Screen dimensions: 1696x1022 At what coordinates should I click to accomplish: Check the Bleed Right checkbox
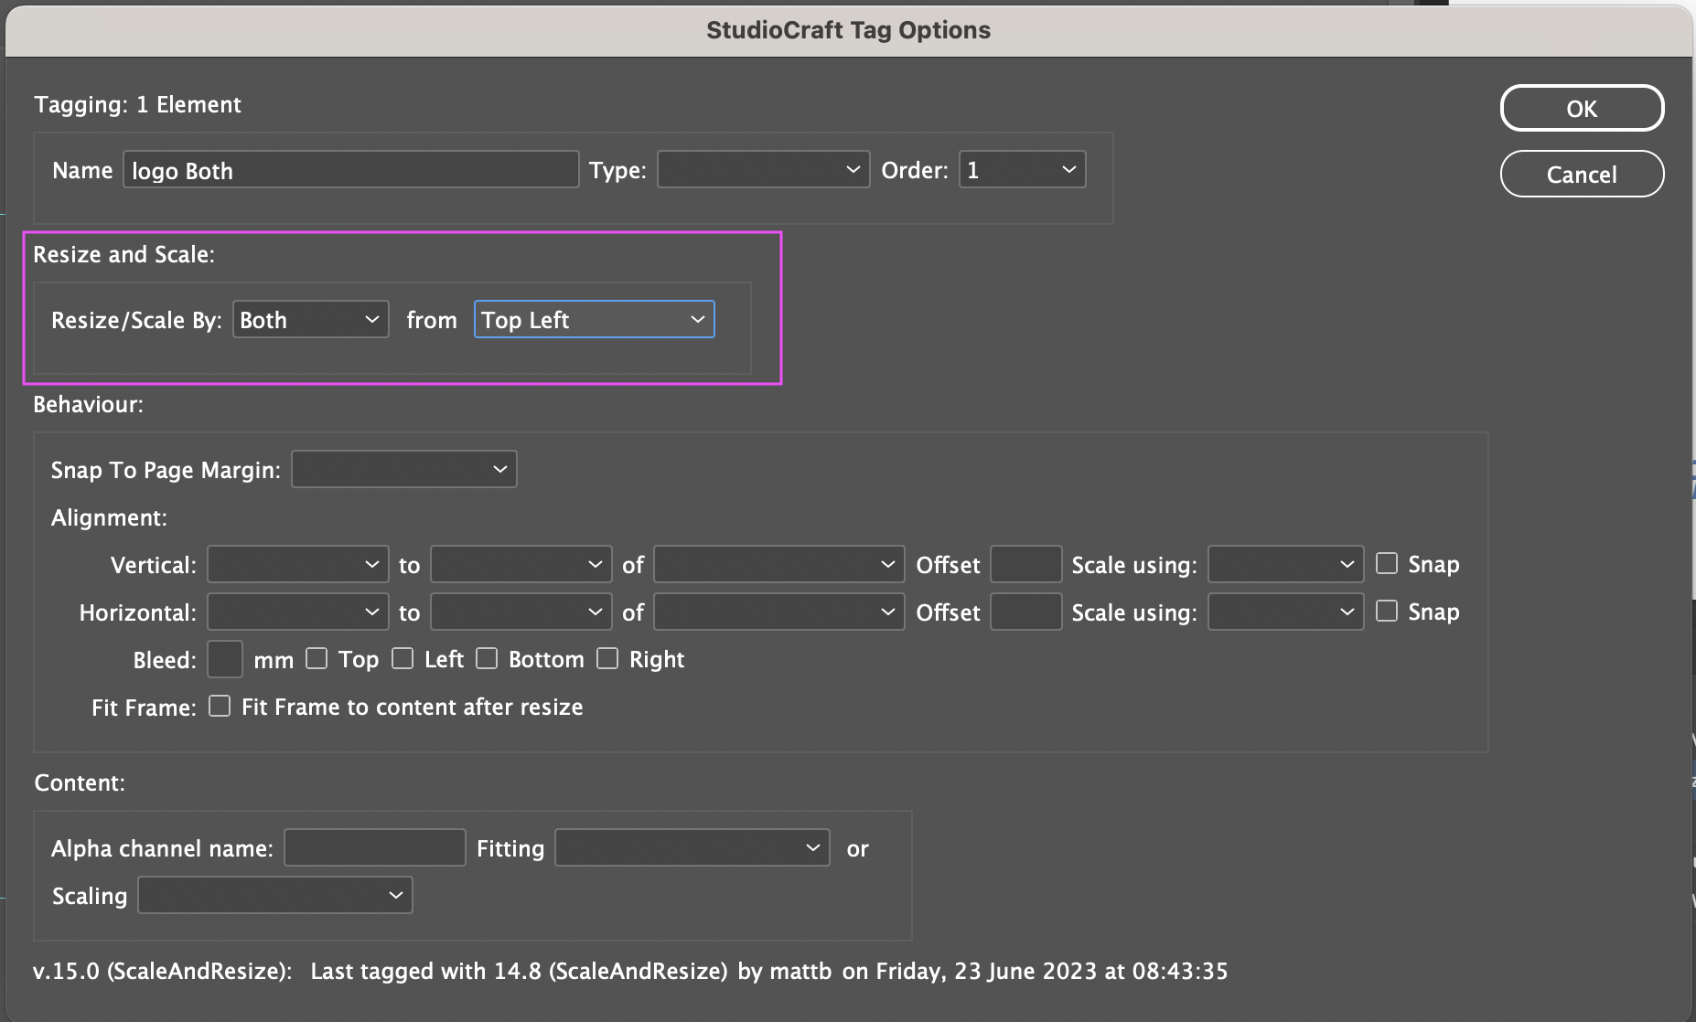[x=607, y=658]
